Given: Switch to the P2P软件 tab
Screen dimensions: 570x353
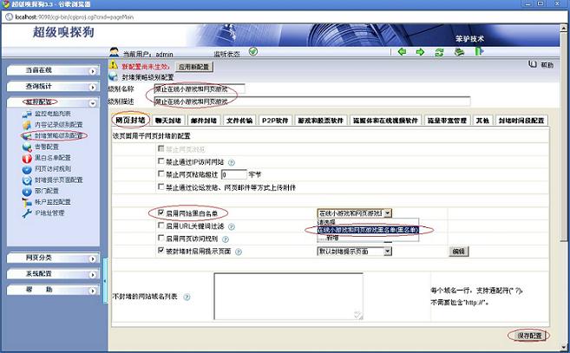Looking at the screenshot, I should point(275,121).
